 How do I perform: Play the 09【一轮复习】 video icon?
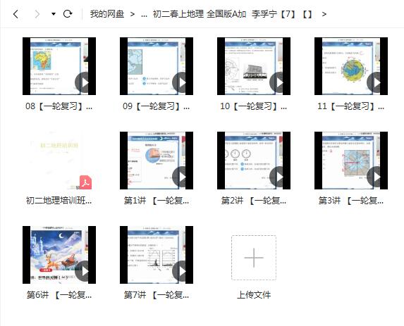point(182,83)
